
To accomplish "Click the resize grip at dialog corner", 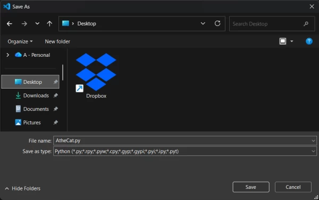I will coord(316,197).
